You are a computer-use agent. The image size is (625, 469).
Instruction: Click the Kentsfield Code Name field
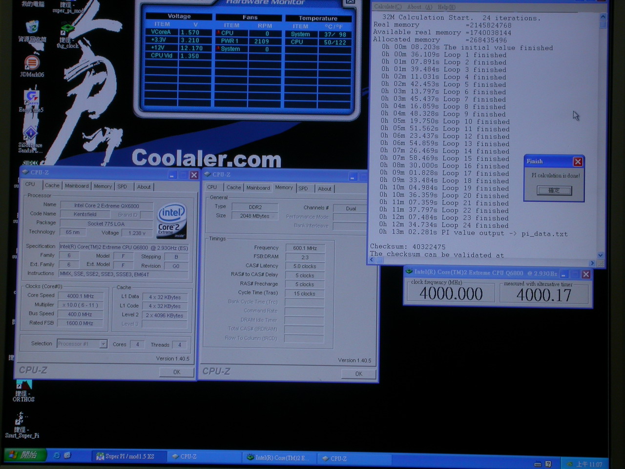coord(85,214)
